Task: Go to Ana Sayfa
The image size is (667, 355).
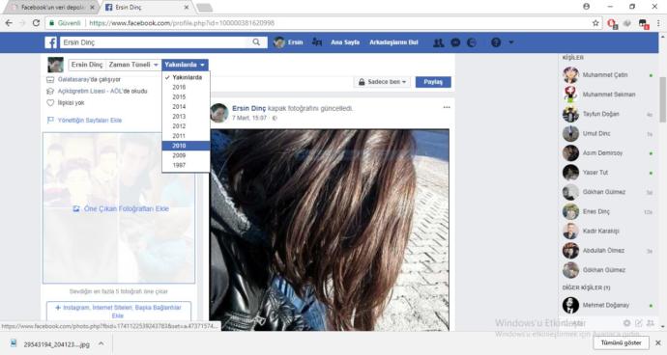Action: point(345,42)
